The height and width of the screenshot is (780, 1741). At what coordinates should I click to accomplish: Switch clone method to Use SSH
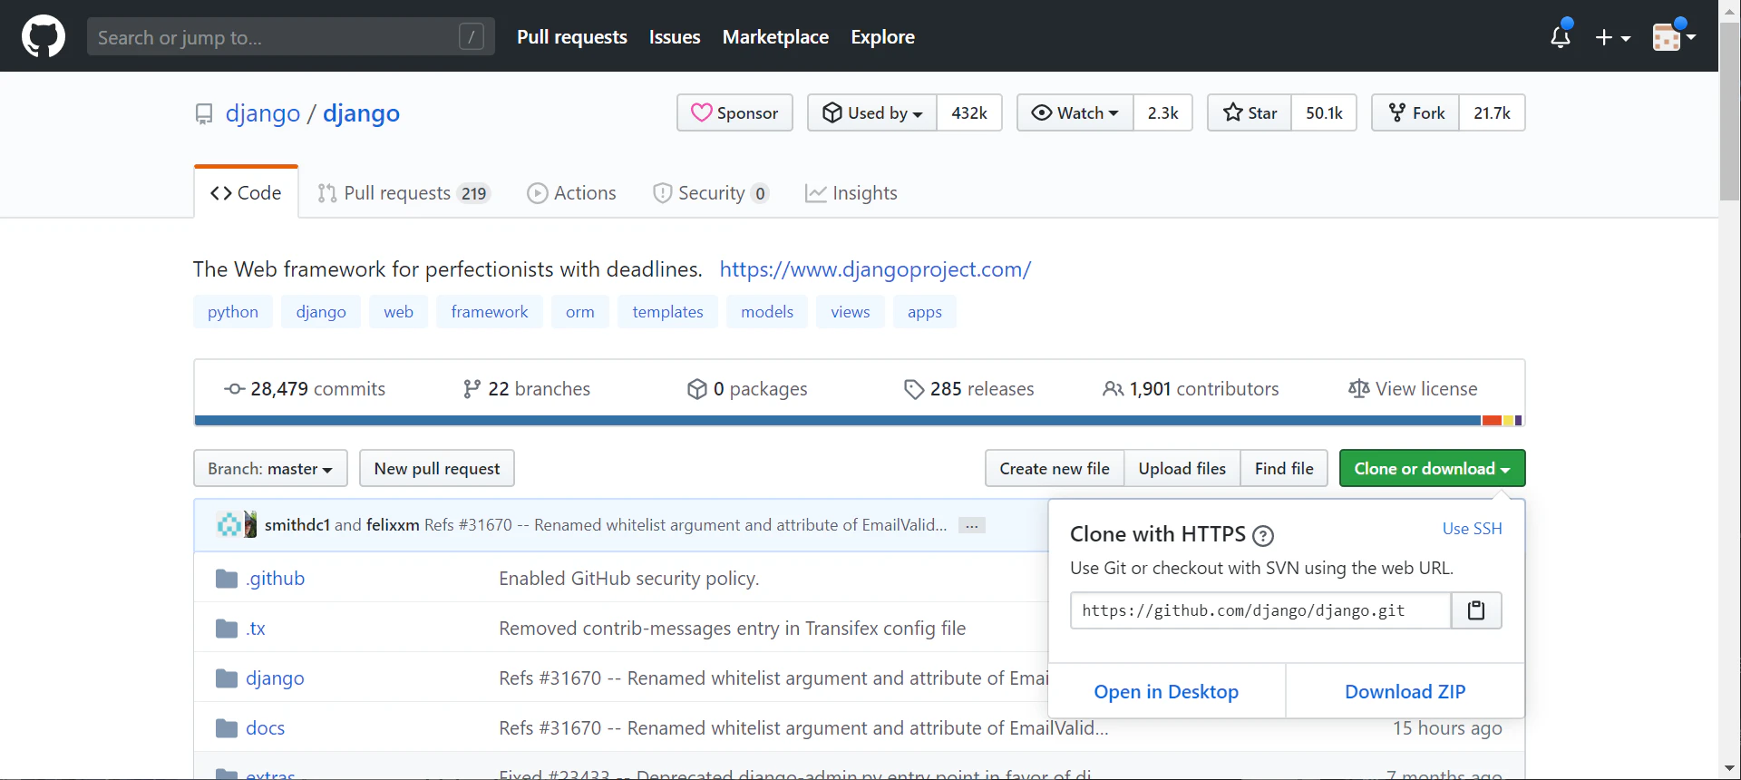point(1473,529)
